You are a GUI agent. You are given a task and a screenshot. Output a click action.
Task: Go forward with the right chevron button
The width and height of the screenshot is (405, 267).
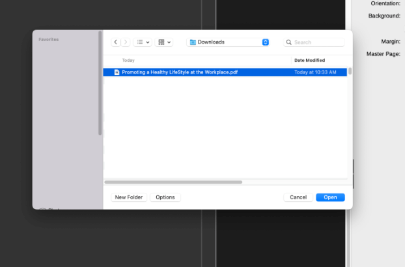tap(126, 42)
